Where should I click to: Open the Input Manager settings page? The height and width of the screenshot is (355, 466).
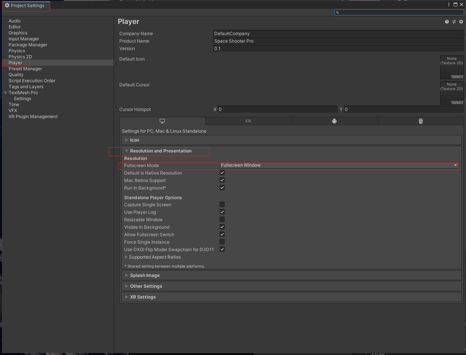pos(24,38)
